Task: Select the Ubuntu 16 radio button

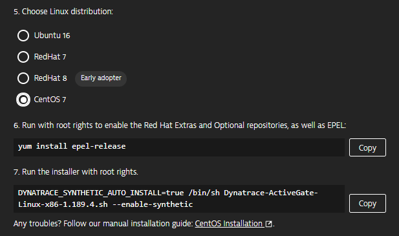Action: pos(23,36)
